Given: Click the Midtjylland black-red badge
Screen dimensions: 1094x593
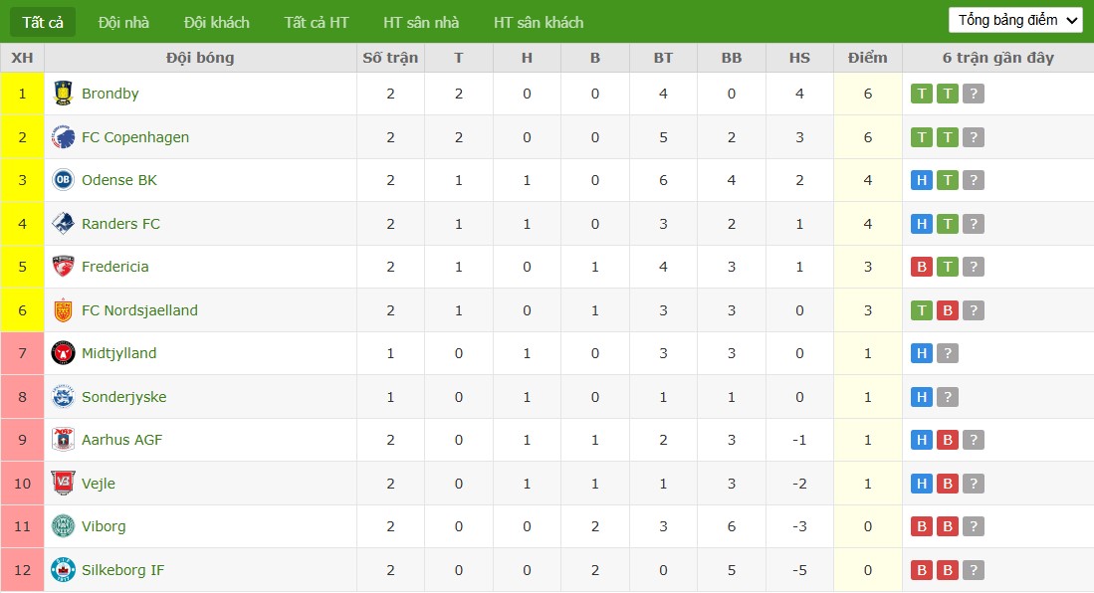Looking at the screenshot, I should coord(63,353).
